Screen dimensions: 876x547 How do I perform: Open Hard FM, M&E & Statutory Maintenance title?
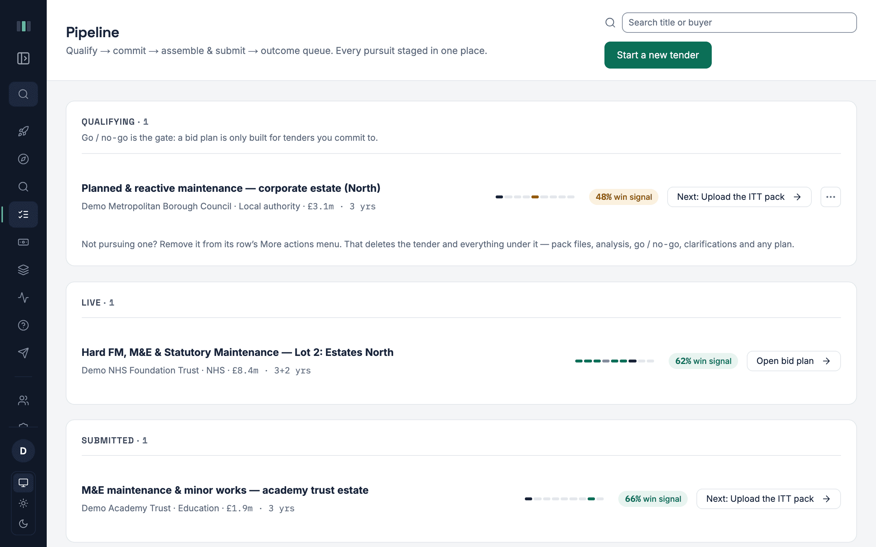[237, 352]
